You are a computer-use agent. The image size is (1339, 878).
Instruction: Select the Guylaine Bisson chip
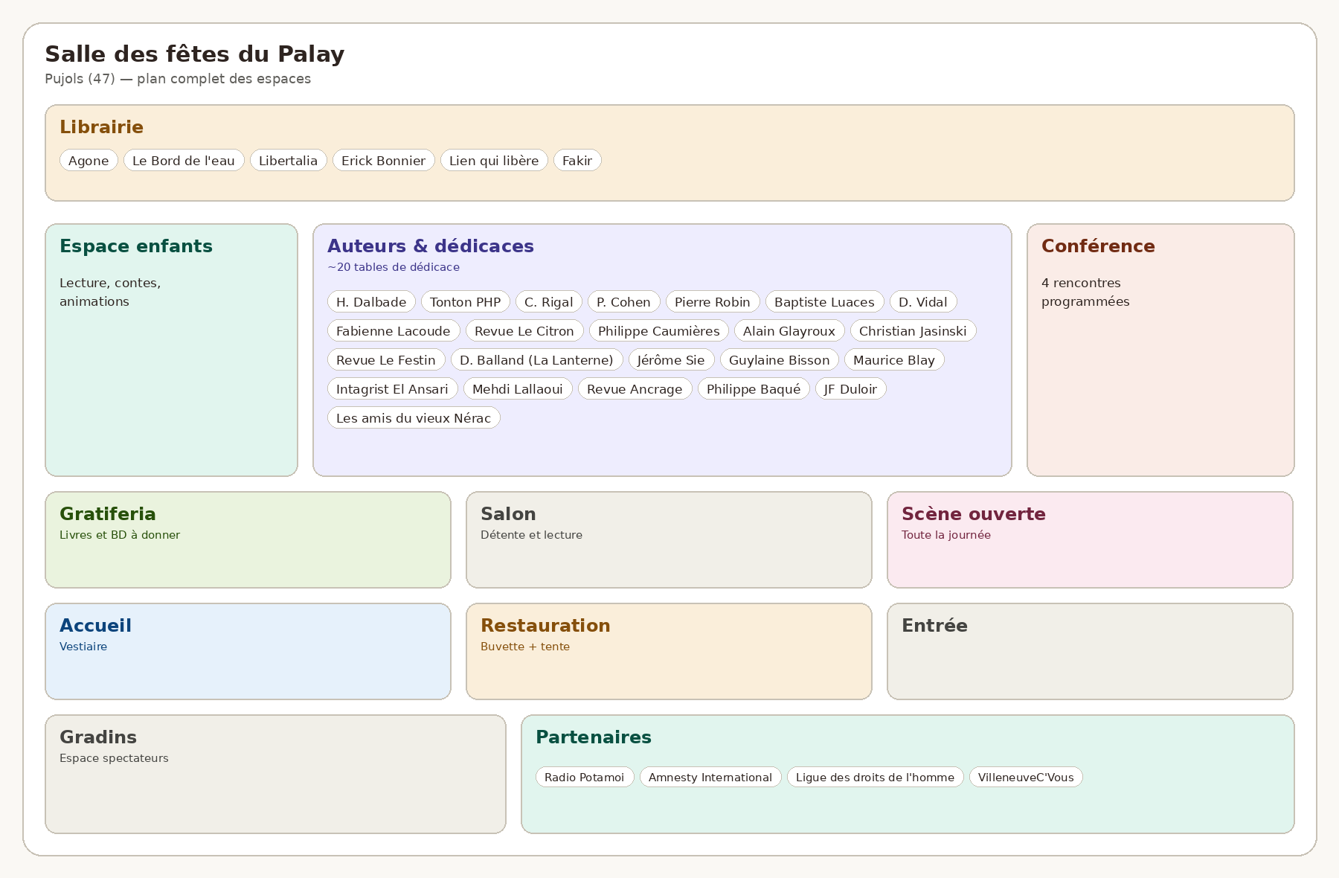point(780,360)
